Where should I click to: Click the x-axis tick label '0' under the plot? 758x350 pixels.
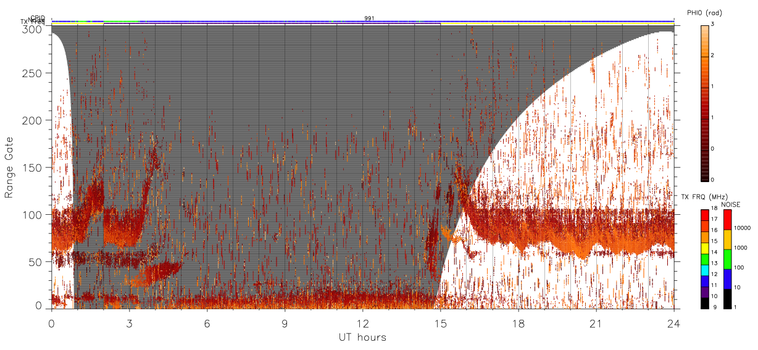click(51, 322)
